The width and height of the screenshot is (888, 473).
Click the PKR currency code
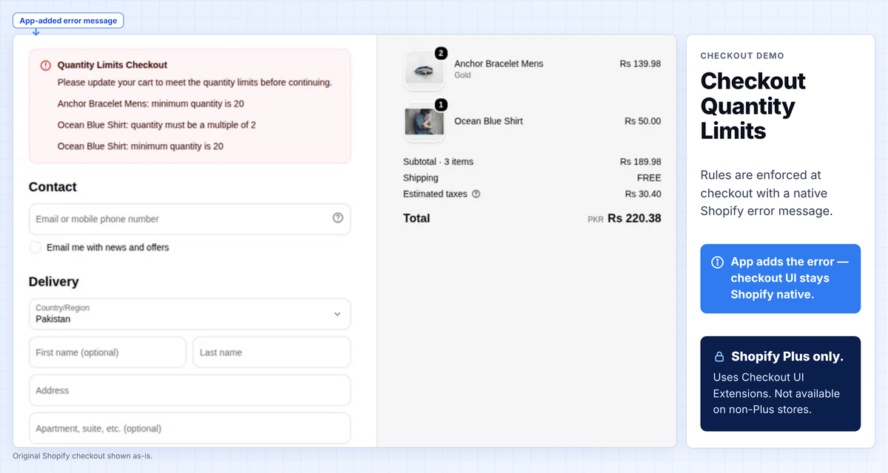point(596,220)
